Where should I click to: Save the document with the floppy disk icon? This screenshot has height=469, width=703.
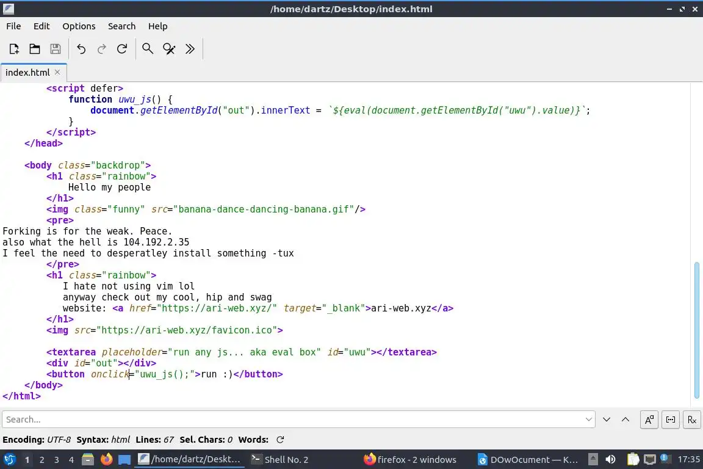[x=55, y=48]
